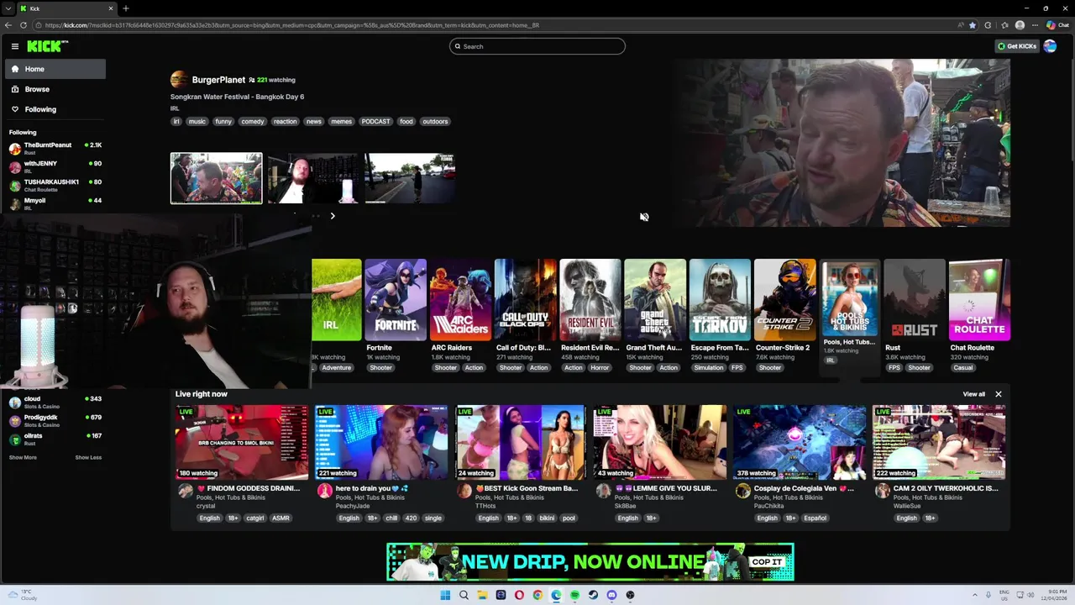Expand the list with Show More
The height and width of the screenshot is (605, 1075).
click(x=23, y=457)
